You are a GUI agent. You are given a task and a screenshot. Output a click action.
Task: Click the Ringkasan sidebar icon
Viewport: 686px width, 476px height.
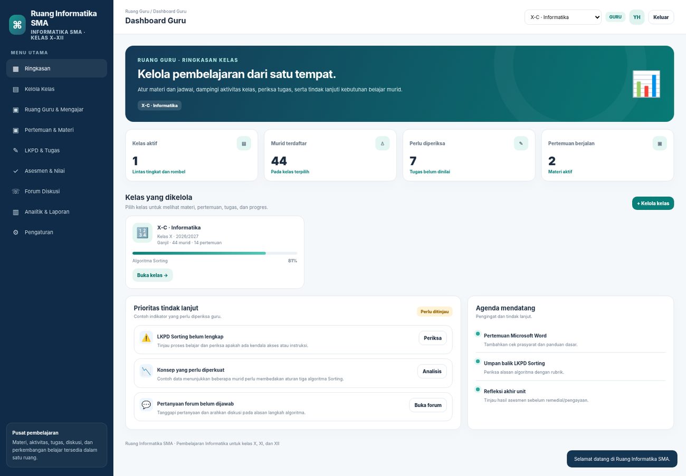[x=16, y=69]
